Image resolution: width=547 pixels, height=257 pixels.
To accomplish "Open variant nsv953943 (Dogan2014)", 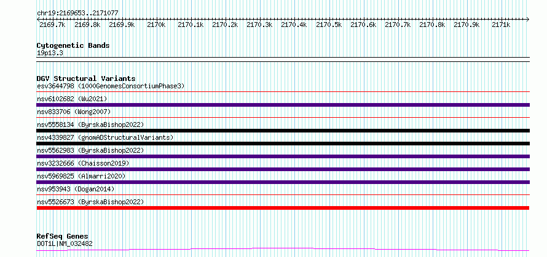I will [x=76, y=189].
